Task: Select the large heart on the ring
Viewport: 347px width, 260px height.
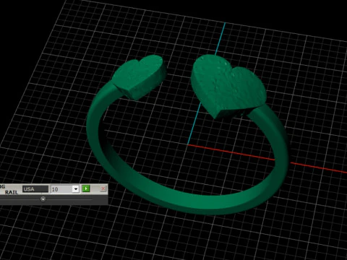Action: [228, 87]
